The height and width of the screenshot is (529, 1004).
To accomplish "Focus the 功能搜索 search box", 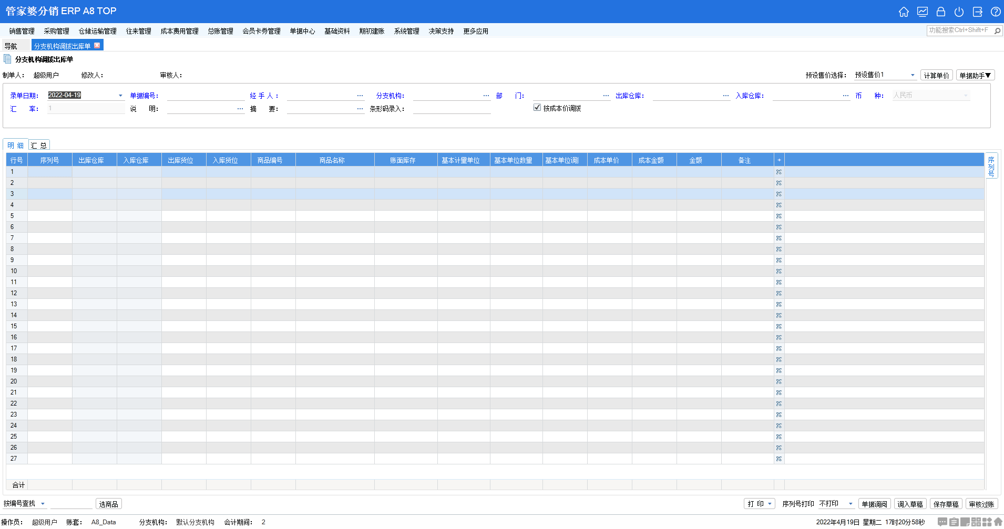I will (x=960, y=30).
